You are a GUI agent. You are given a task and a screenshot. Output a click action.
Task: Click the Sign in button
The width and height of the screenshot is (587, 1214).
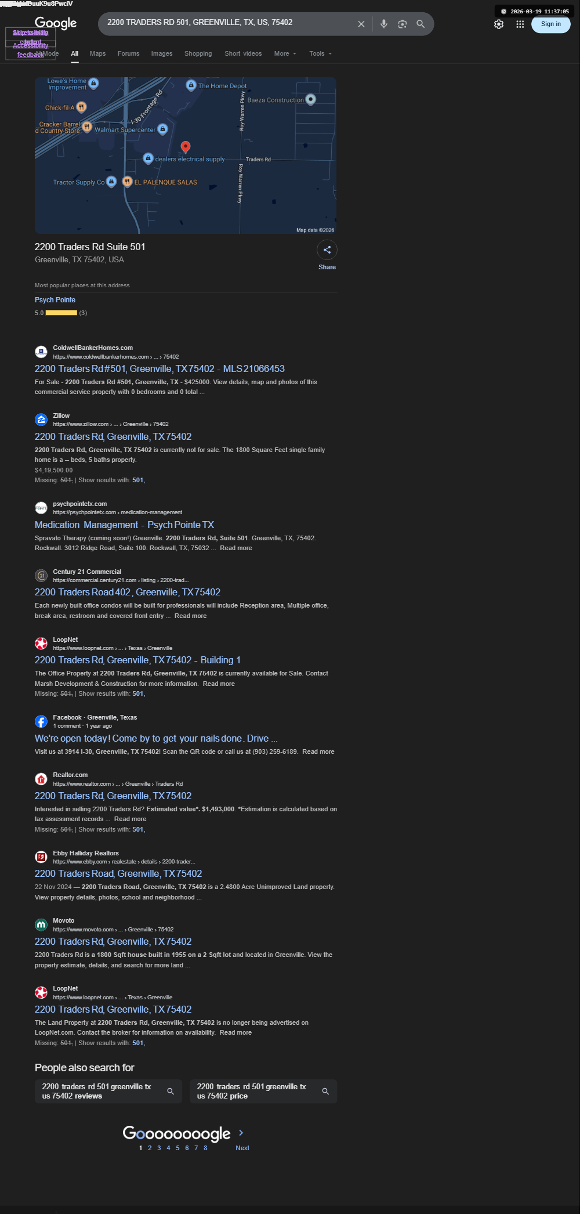[x=550, y=24]
